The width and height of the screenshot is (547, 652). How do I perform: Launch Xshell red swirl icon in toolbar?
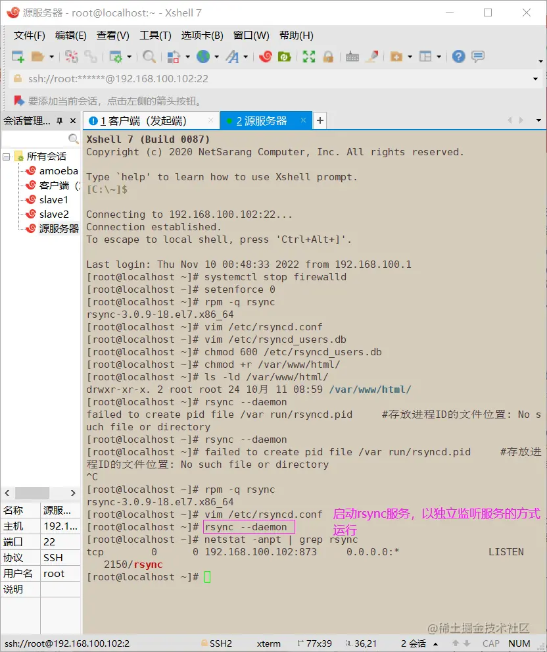pos(265,57)
